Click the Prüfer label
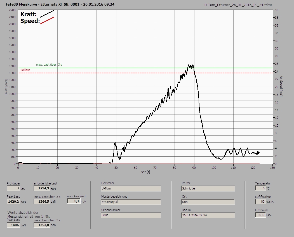 (186, 183)
